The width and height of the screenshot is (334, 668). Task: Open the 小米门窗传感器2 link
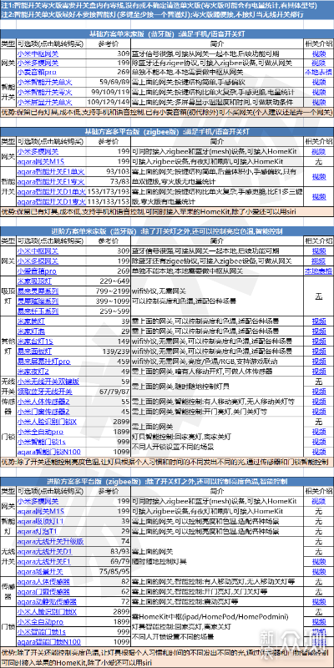point(43,412)
